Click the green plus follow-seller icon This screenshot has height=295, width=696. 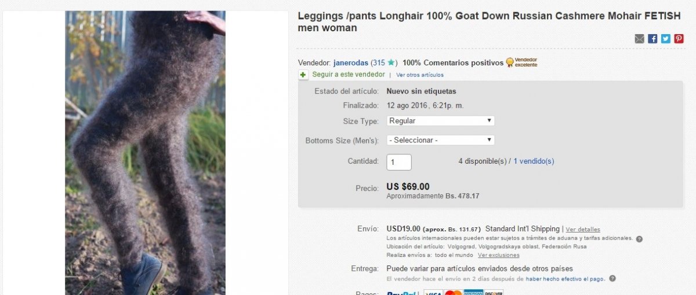click(303, 75)
